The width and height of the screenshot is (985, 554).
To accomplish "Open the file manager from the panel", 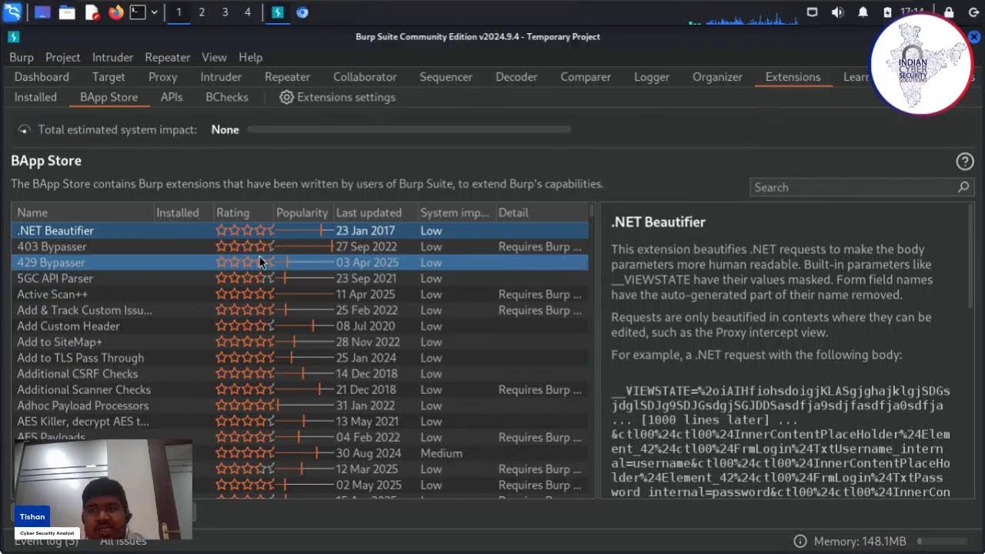I will [67, 12].
